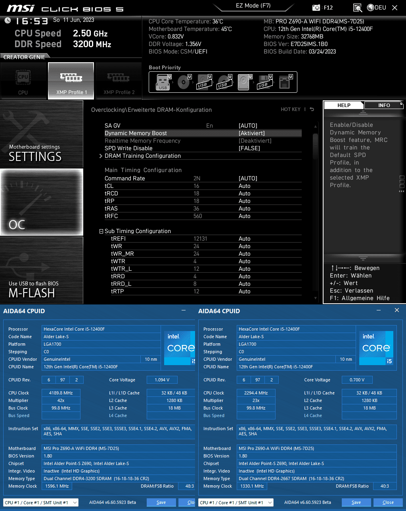Open CPU core selector in right AIDA64 window
This screenshot has height=511, width=406.
click(236, 502)
